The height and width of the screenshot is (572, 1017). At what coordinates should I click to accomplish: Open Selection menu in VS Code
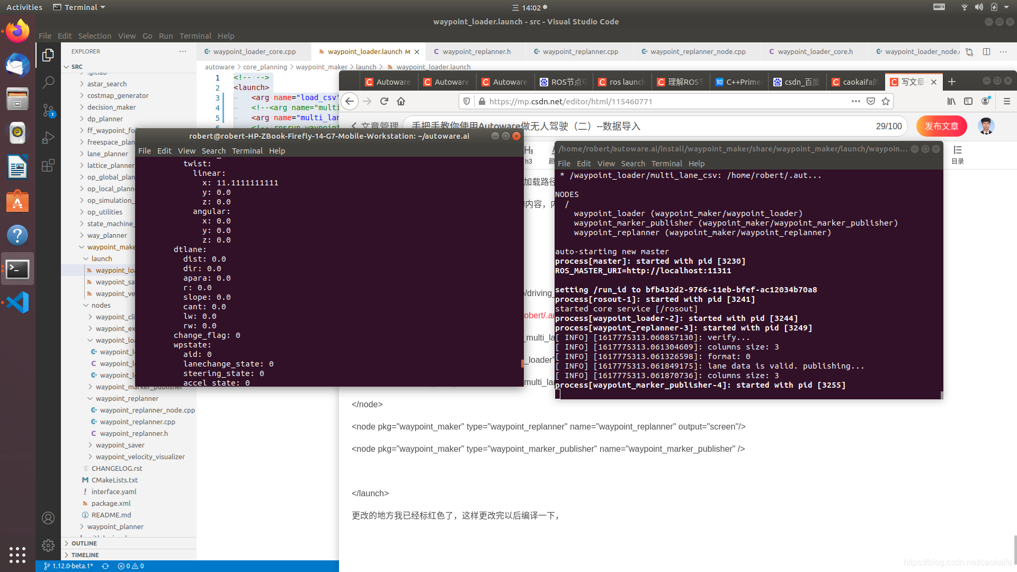tap(94, 36)
